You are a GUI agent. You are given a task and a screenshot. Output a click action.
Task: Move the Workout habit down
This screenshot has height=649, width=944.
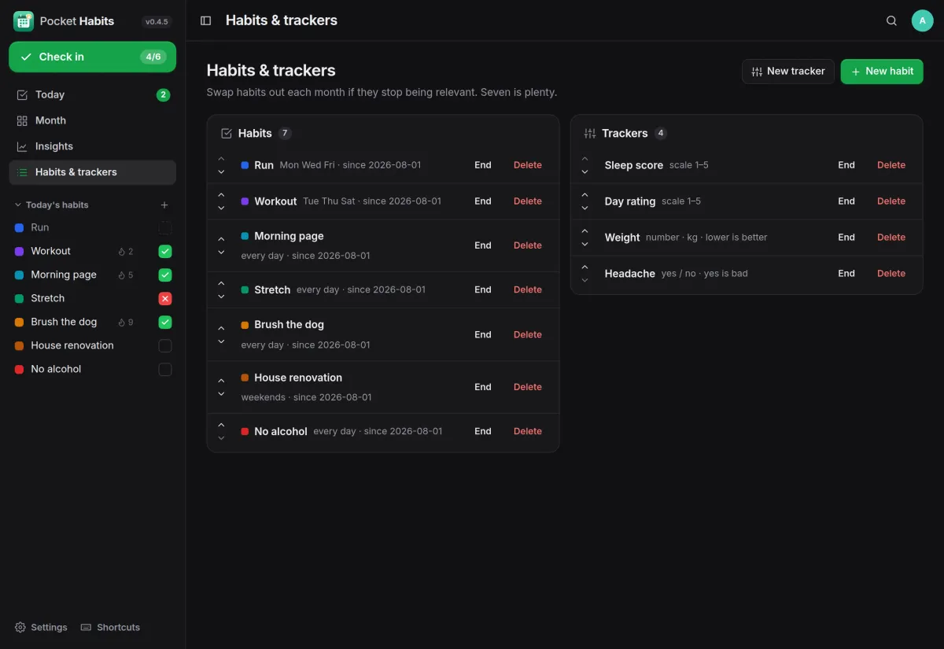pos(221,208)
